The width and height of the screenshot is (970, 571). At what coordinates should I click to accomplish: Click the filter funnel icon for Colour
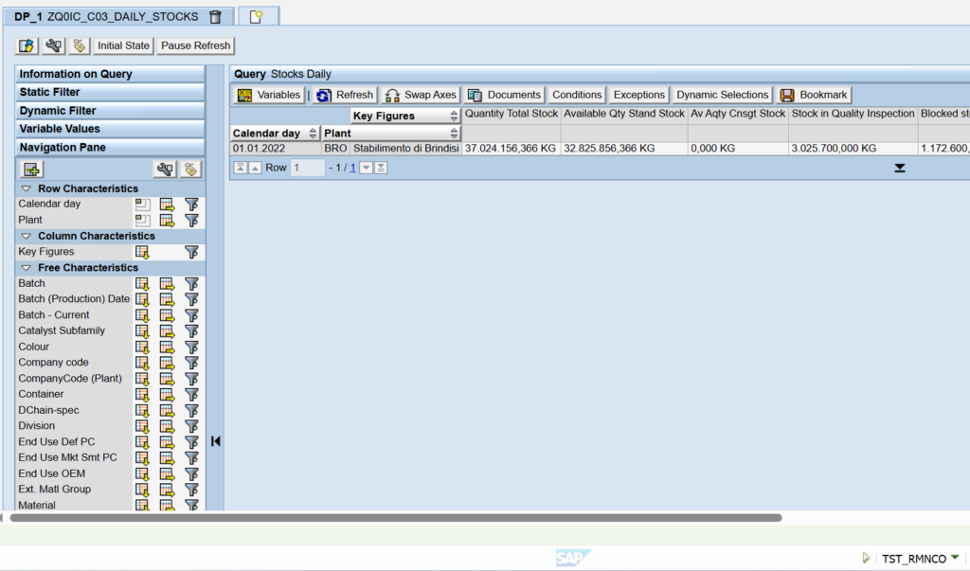click(x=191, y=347)
